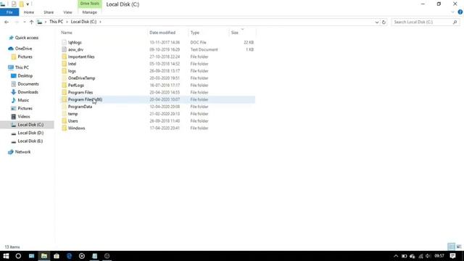Select Quick access in navigation pane
The image size is (464, 261).
coord(26,38)
